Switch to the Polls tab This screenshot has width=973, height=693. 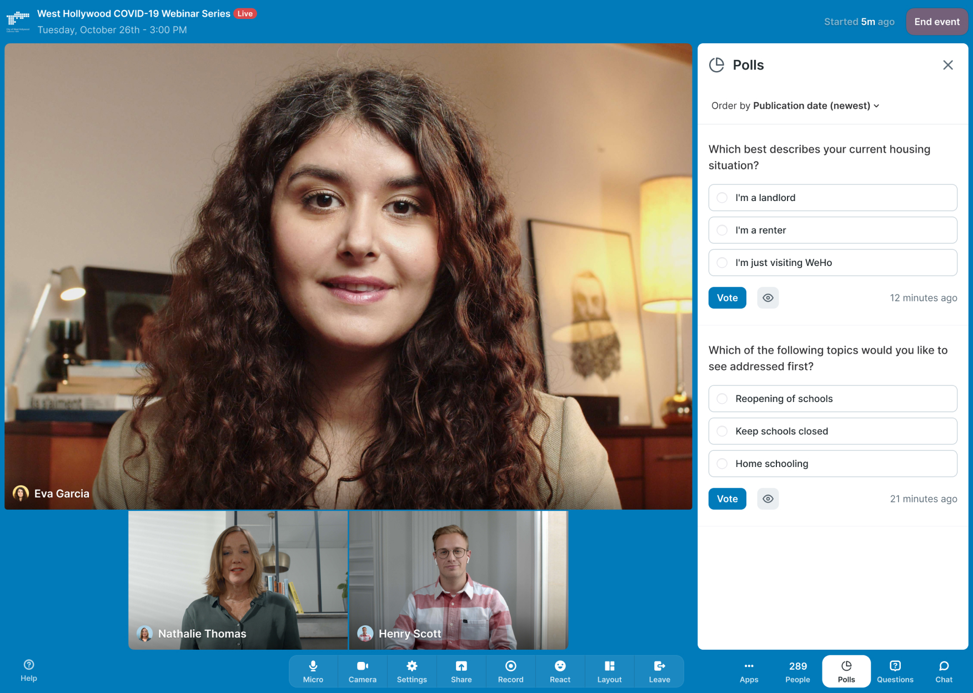[846, 671]
